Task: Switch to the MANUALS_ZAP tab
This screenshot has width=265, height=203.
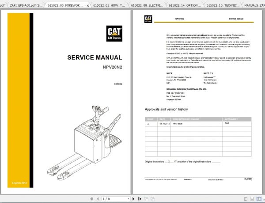Action: 254,5
